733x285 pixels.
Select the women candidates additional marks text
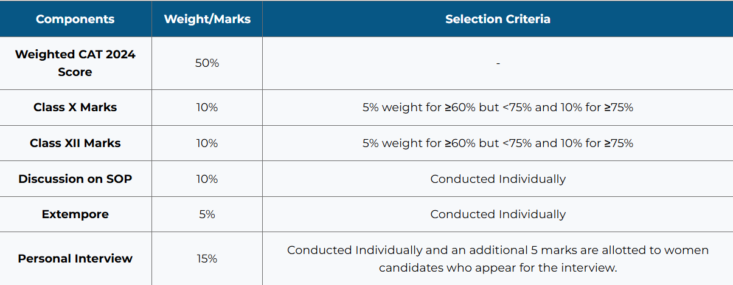click(498, 259)
